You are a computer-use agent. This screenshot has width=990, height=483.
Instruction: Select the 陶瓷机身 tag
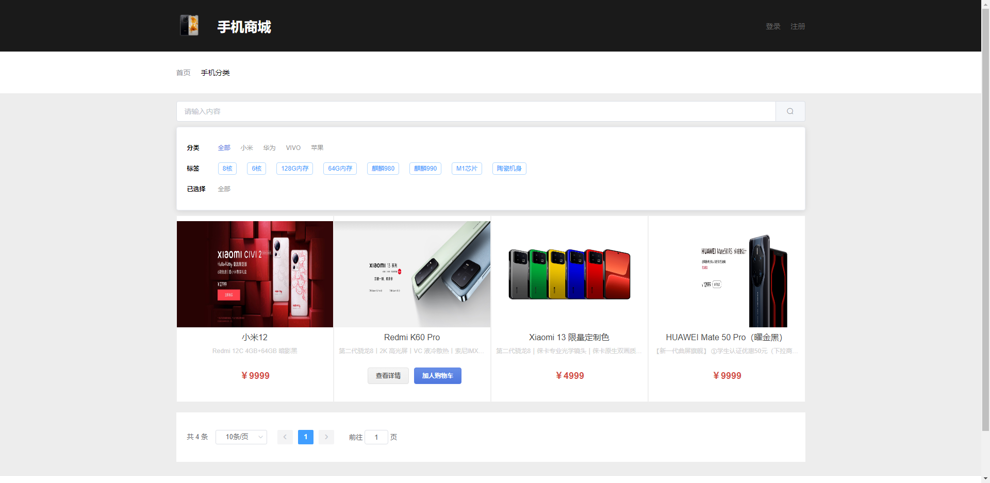509,169
